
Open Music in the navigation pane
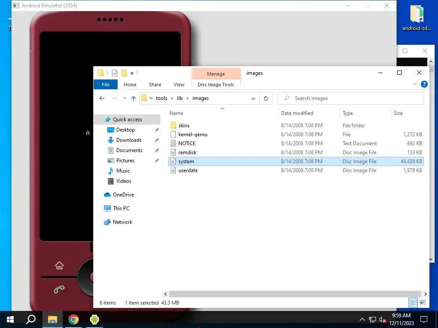tap(123, 171)
